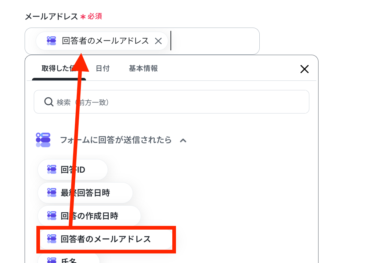Screen dimensions: 385x263
Task: Insert the 最終回答日時 value
Action: (x=85, y=193)
